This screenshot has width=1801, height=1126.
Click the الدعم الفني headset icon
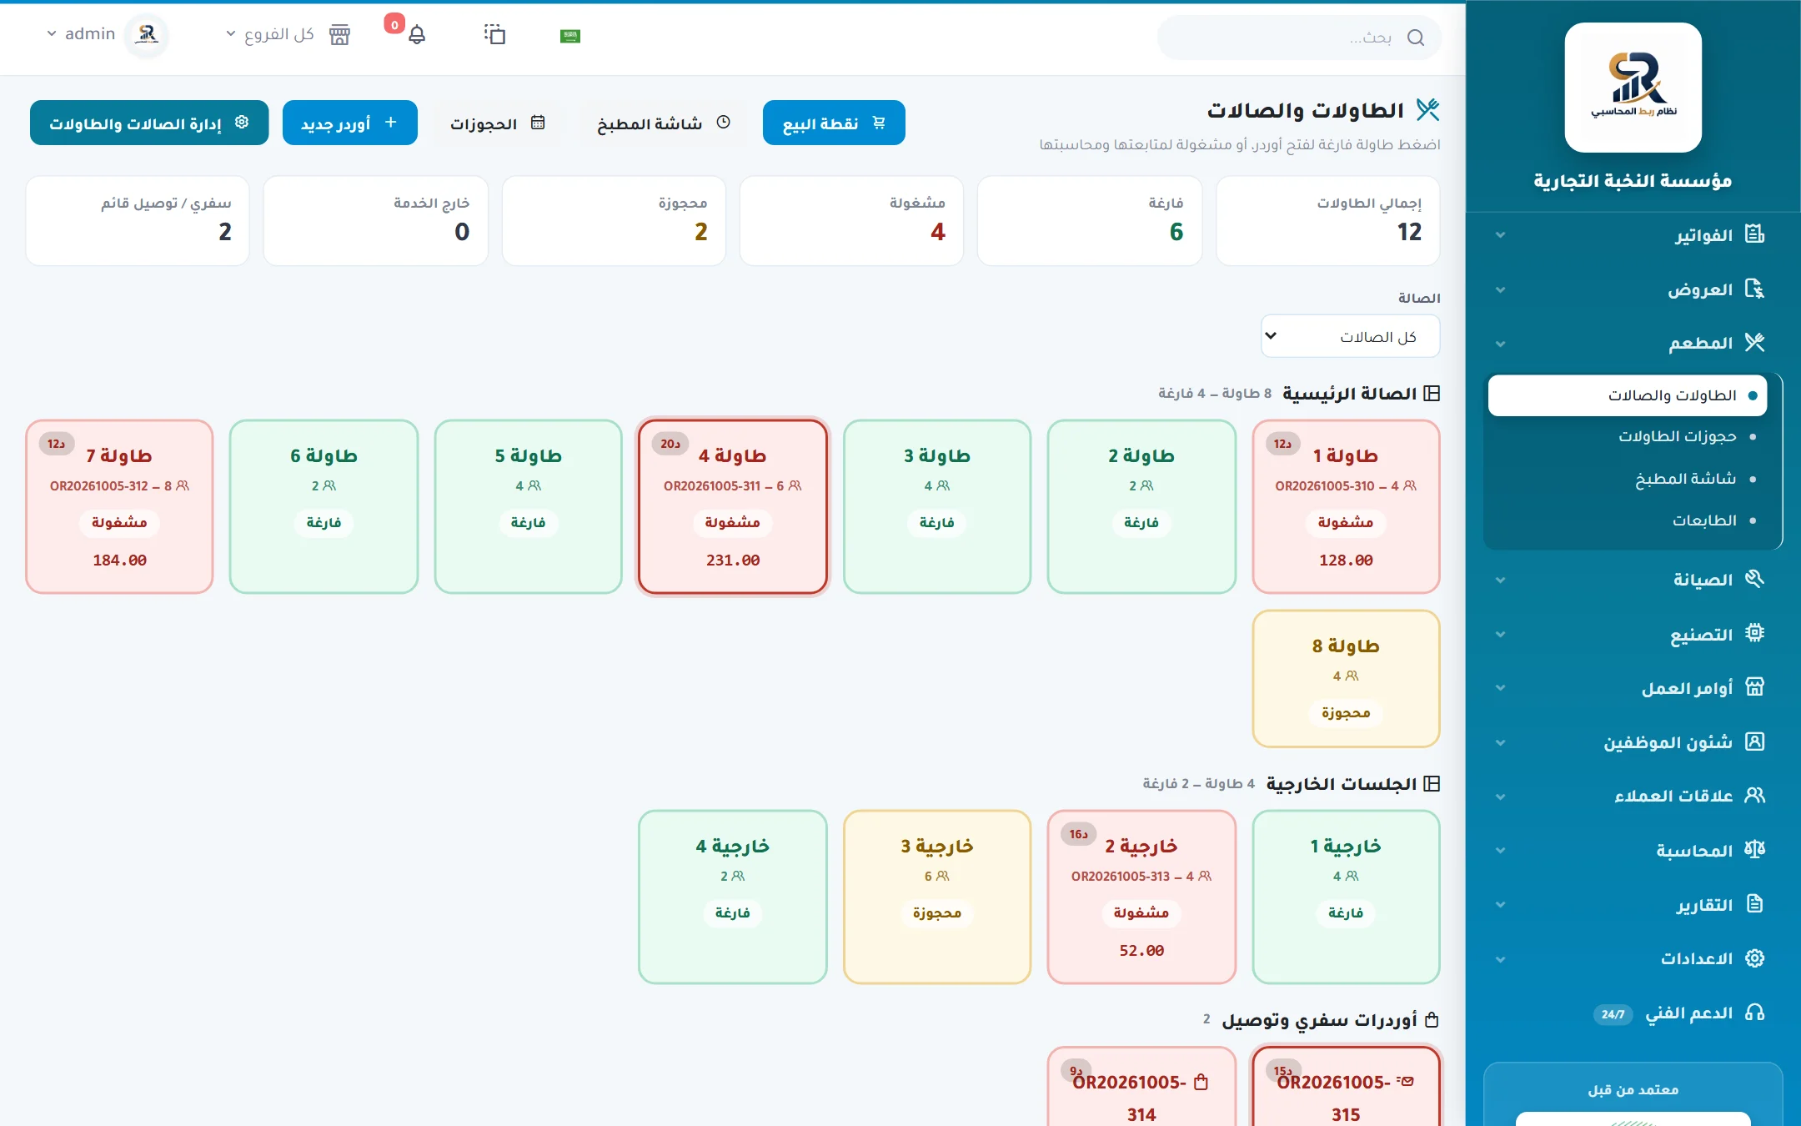(1754, 1013)
